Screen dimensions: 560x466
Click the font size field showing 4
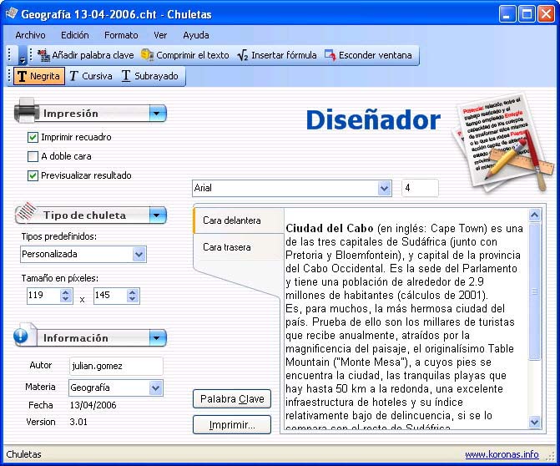(420, 188)
